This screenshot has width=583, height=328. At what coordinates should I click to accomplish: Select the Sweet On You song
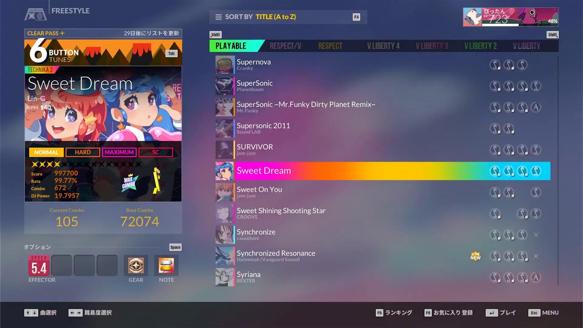coord(383,192)
